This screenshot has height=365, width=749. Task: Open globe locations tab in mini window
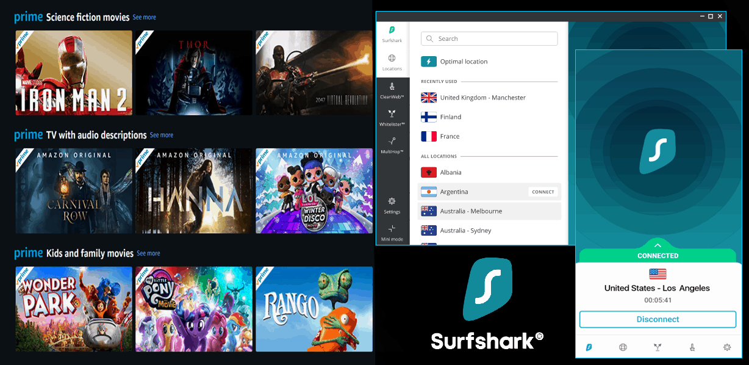point(623,347)
